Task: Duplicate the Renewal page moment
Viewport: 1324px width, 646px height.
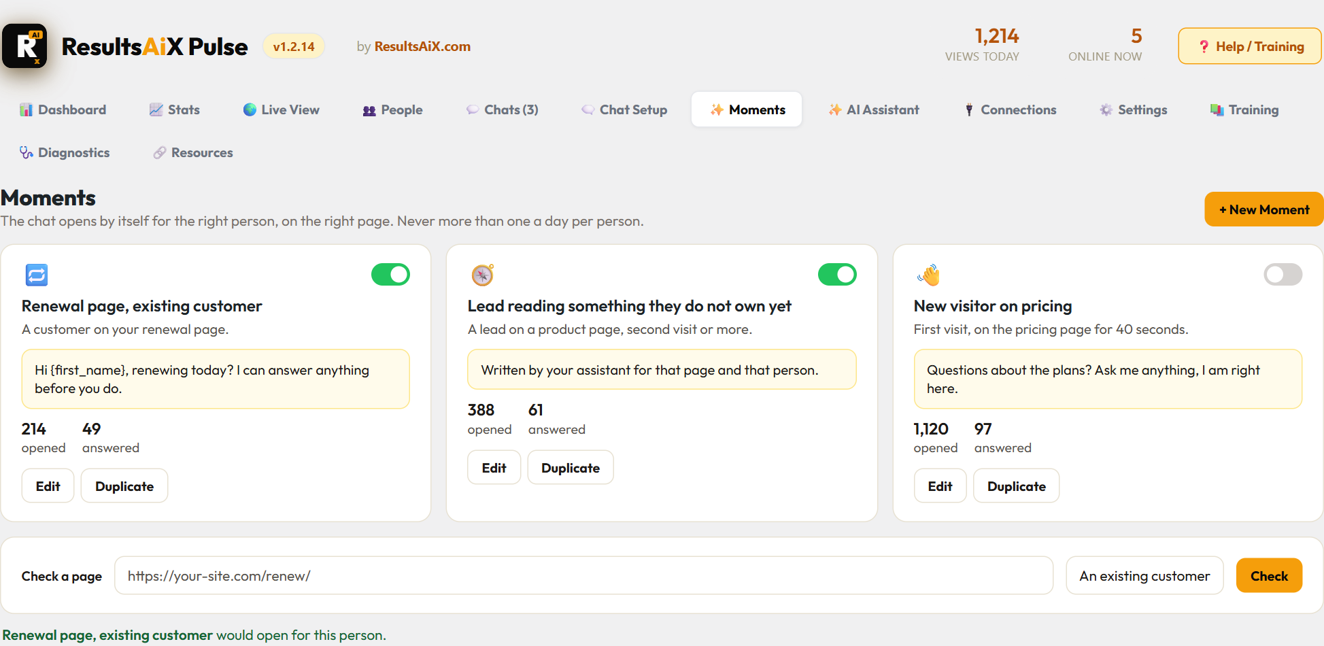Action: click(124, 486)
